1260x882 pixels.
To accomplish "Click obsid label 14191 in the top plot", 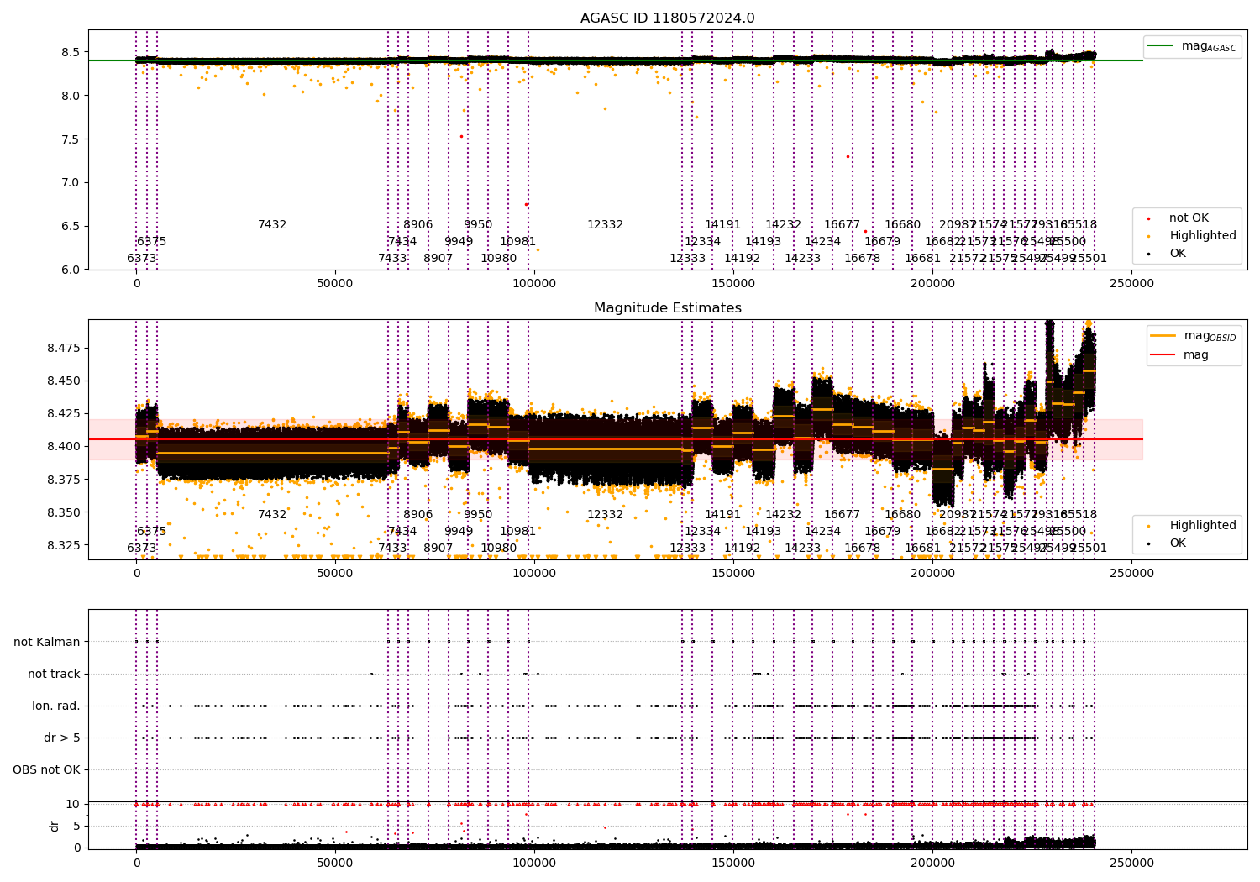I will pyautogui.click(x=722, y=225).
